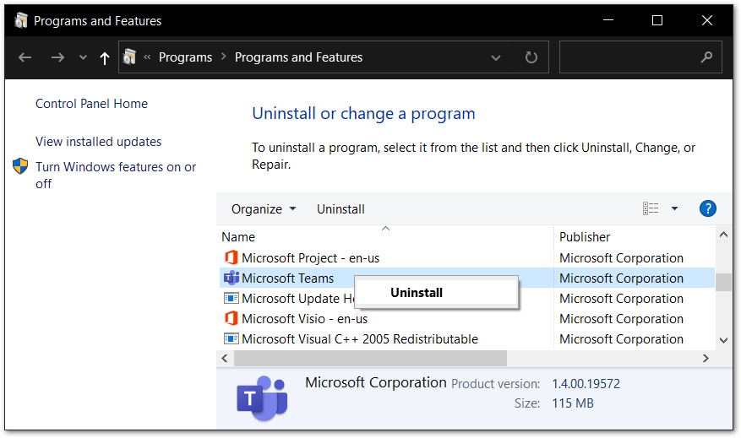Select Microsoft Project - en-us row

click(467, 258)
